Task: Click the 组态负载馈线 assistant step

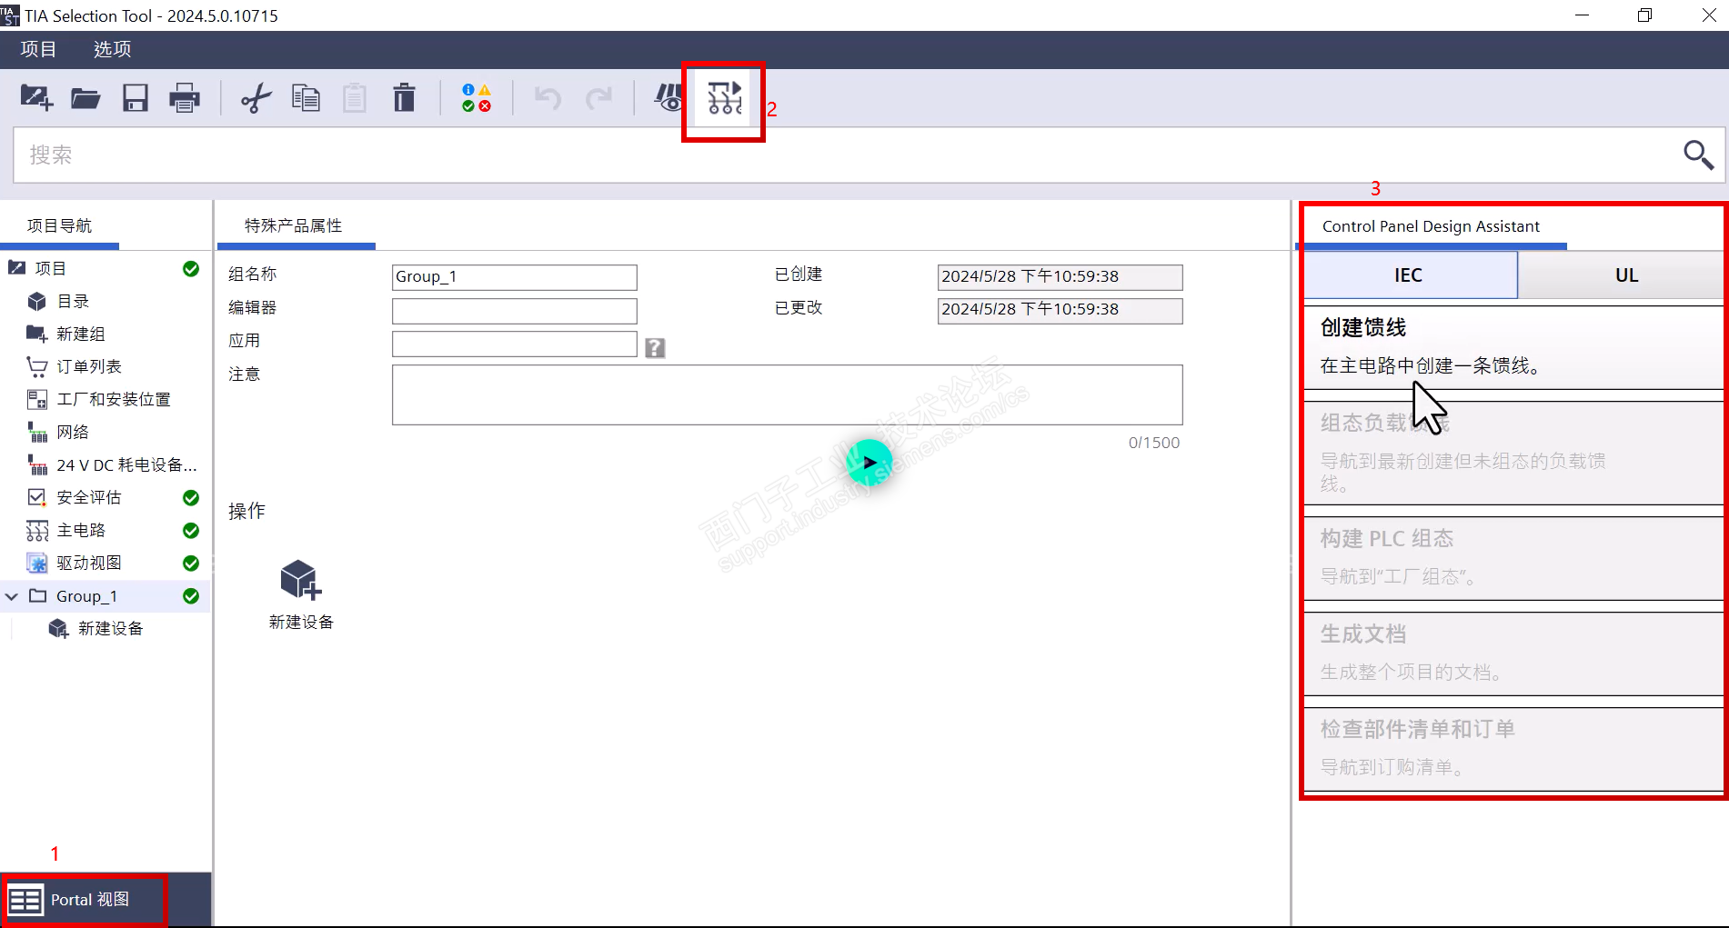Action: click(x=1513, y=454)
